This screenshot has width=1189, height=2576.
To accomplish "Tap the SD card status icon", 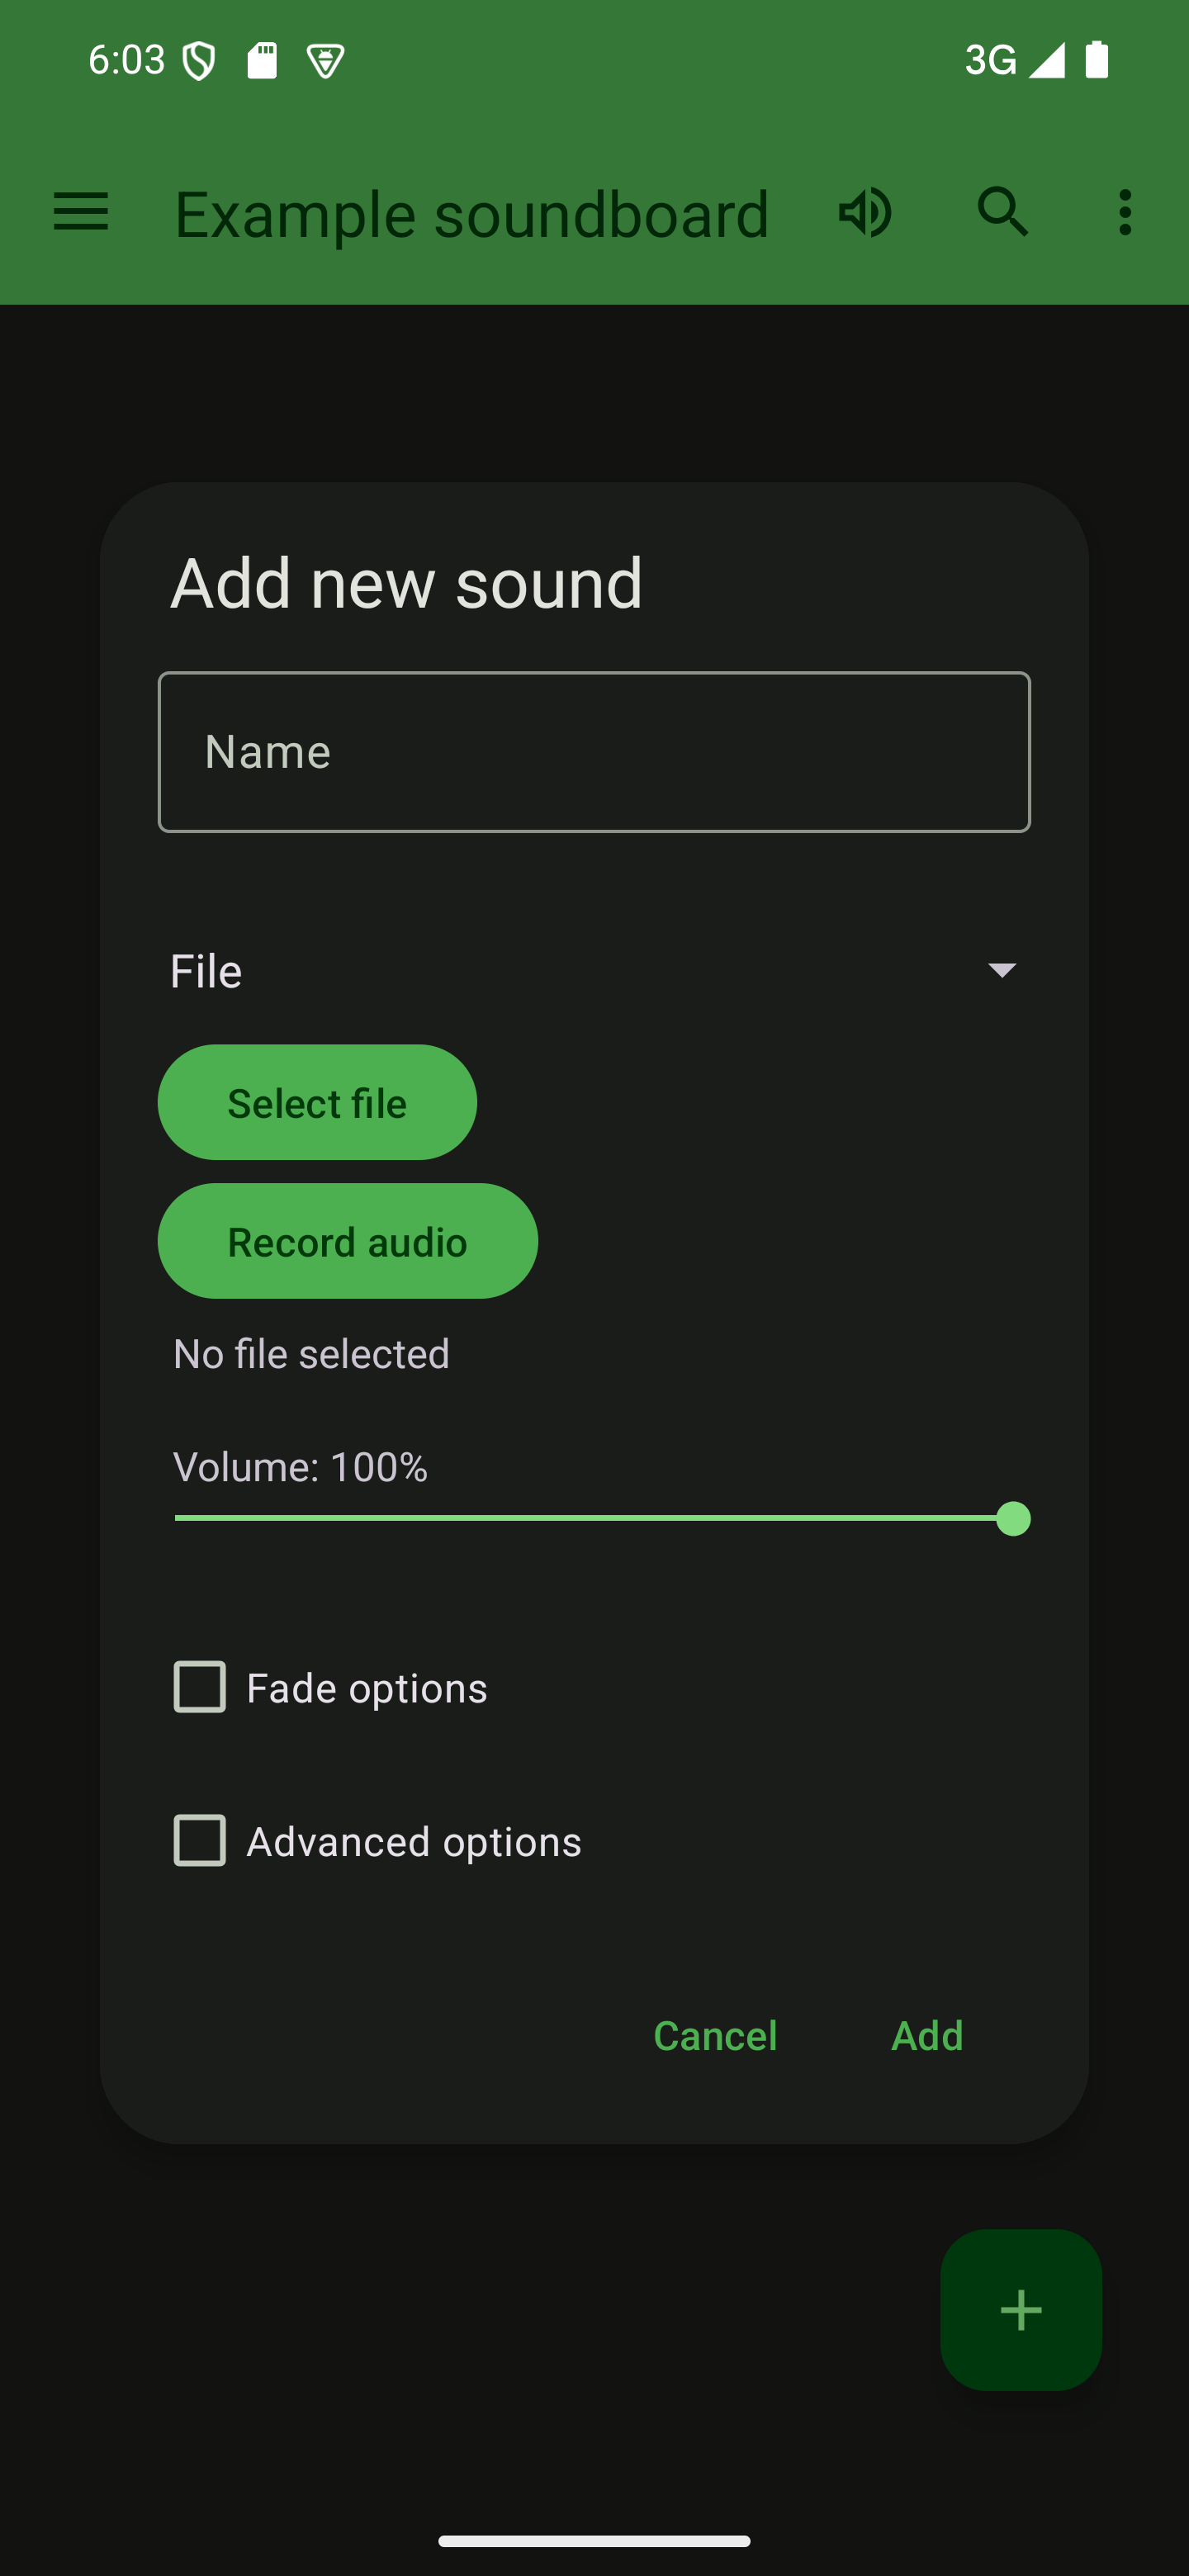I will tap(262, 61).
